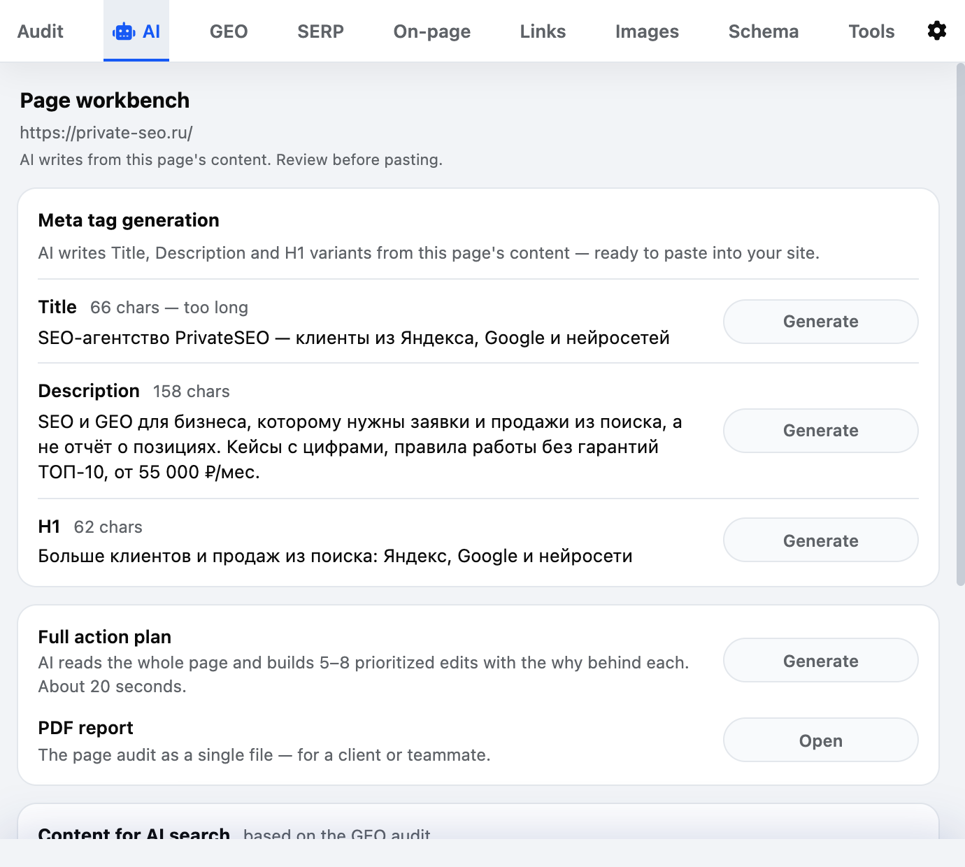Screen dimensions: 965x867
Task: Click the 'About 20 seconds.' note
Action: pyautogui.click(x=113, y=687)
